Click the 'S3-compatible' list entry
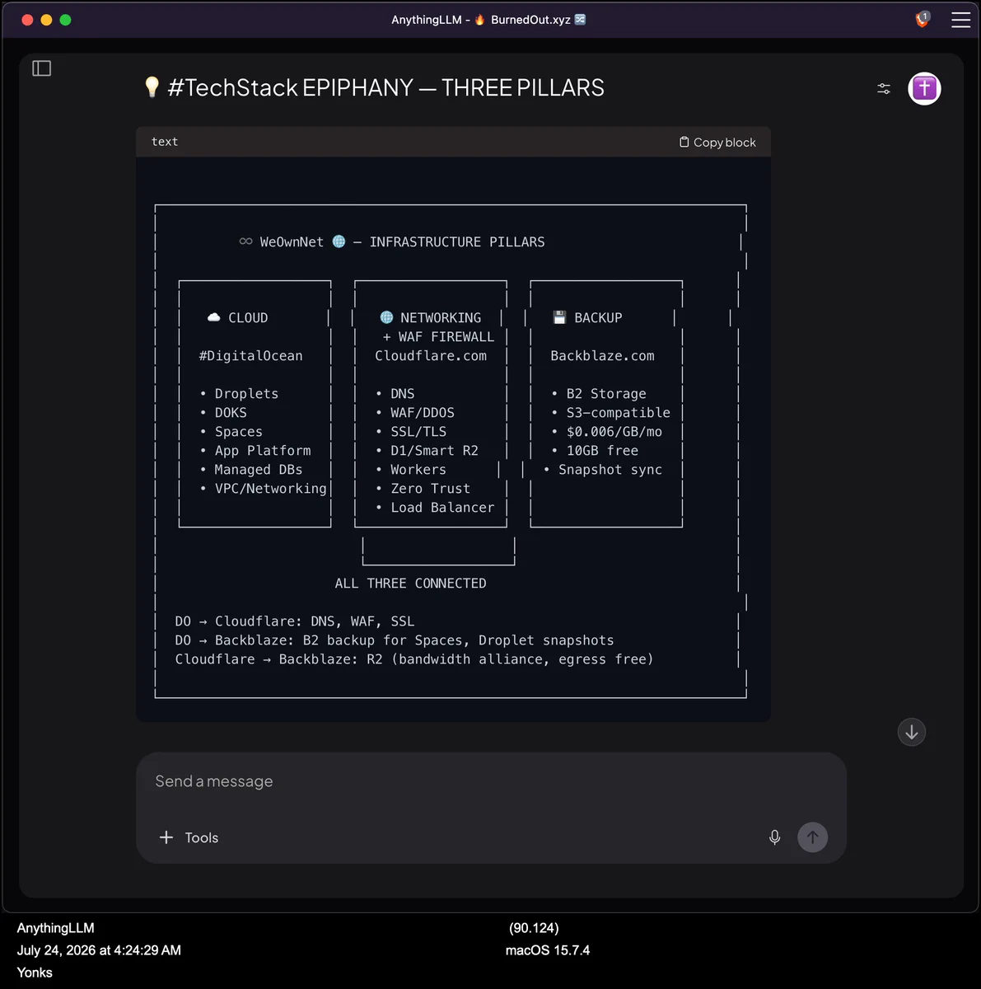 (x=619, y=413)
